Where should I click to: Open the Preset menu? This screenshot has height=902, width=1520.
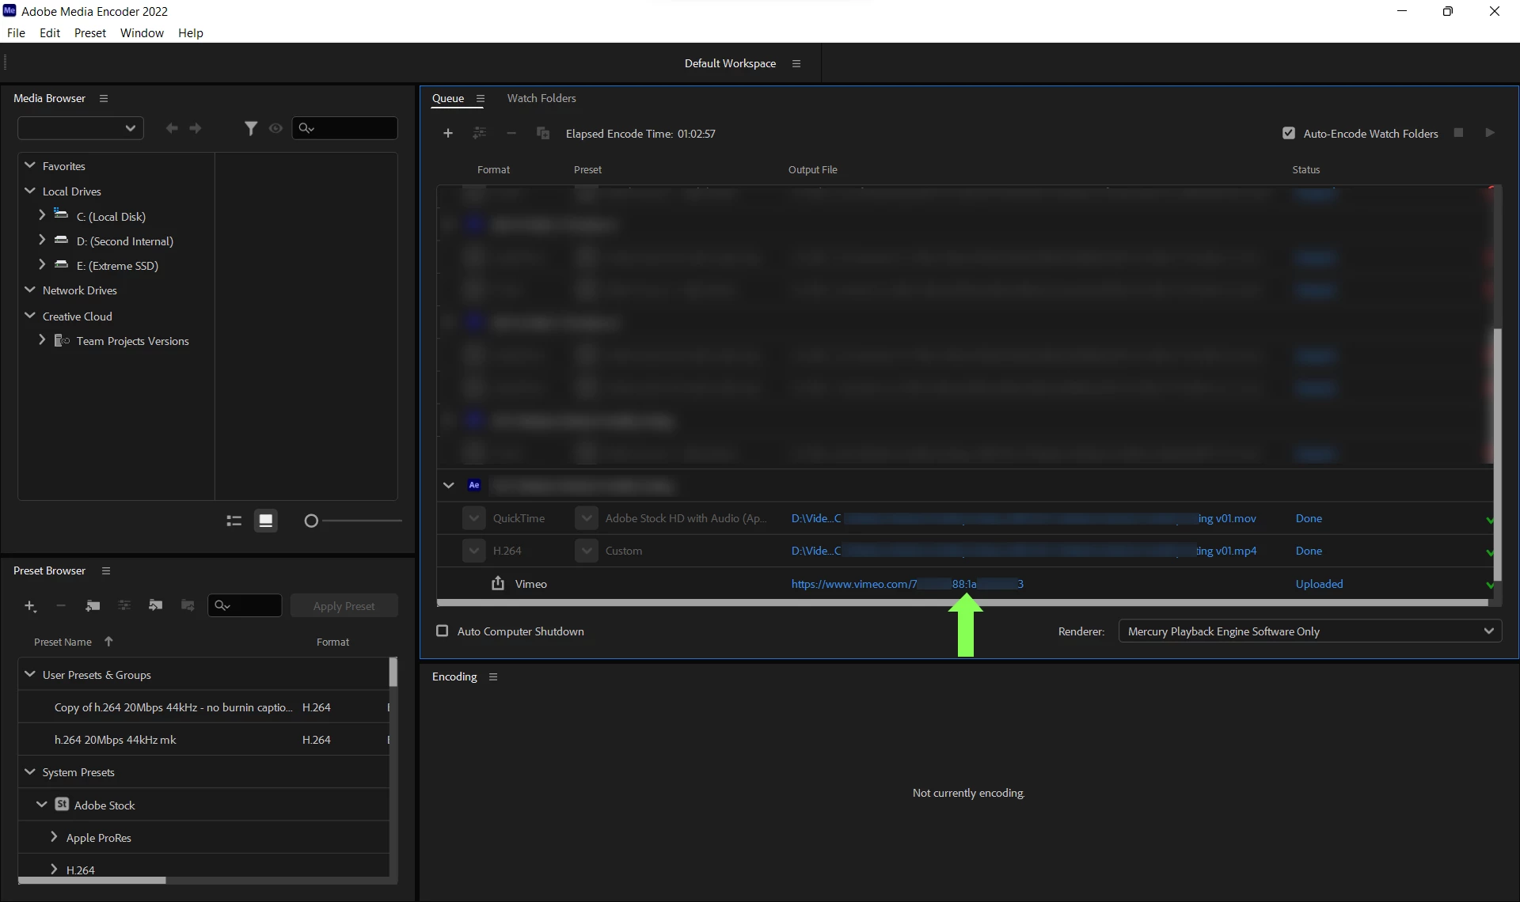pos(89,32)
